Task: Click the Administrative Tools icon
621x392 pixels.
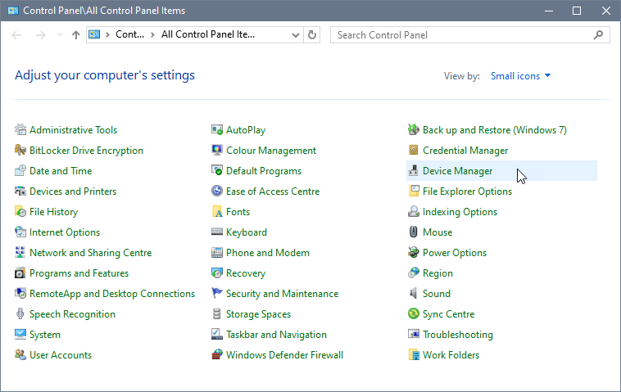Action: pos(20,130)
